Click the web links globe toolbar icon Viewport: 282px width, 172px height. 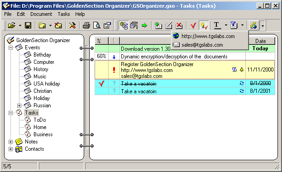[253, 25]
